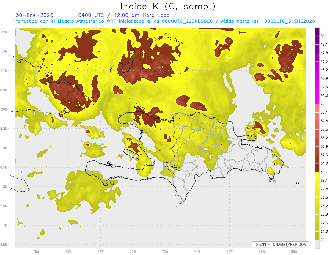Image resolution: width=330 pixels, height=255 pixels.
Task: Click colorbar value '33.9'
Action: pos(324,146)
